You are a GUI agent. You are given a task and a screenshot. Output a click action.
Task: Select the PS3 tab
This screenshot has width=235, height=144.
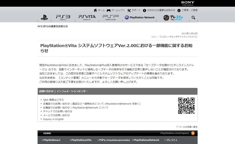(63, 17)
